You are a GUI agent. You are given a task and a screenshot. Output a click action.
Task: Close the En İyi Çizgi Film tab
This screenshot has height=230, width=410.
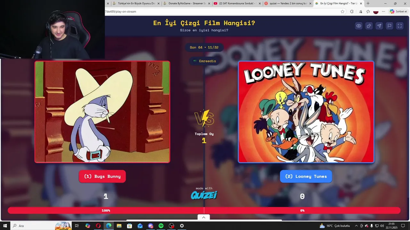[x=361, y=4]
